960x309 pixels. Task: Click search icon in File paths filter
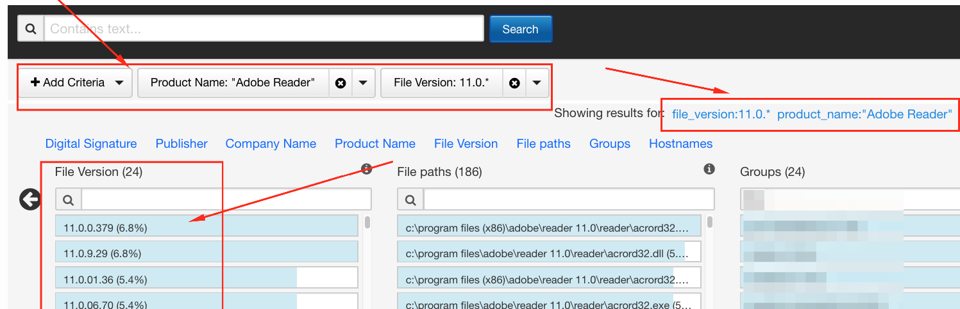coord(410,200)
